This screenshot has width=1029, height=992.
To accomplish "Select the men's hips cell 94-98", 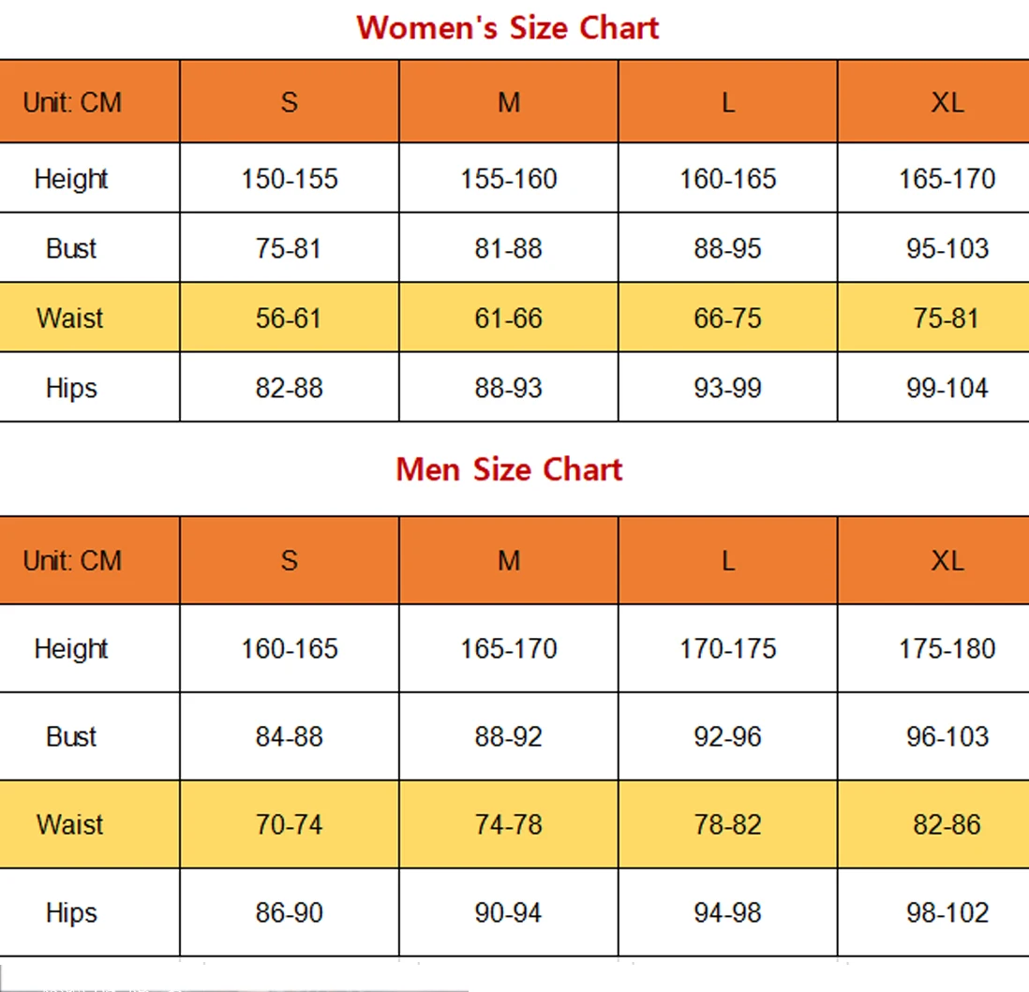I will [x=727, y=912].
